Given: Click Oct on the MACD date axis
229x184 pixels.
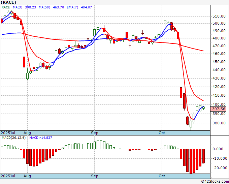Looking at the screenshot, I should point(162,176).
